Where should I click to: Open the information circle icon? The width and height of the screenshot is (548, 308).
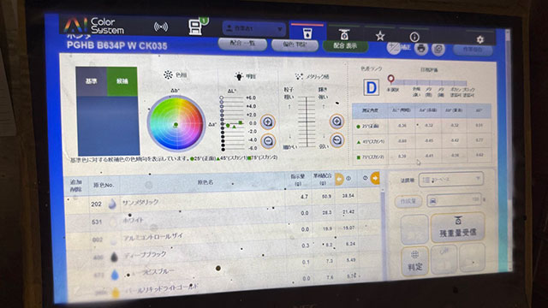414,37
